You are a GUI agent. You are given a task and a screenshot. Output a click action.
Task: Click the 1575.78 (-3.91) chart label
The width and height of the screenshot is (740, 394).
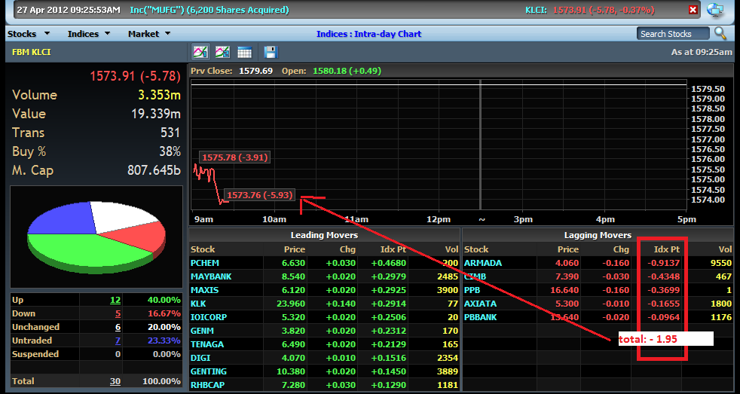click(x=235, y=157)
